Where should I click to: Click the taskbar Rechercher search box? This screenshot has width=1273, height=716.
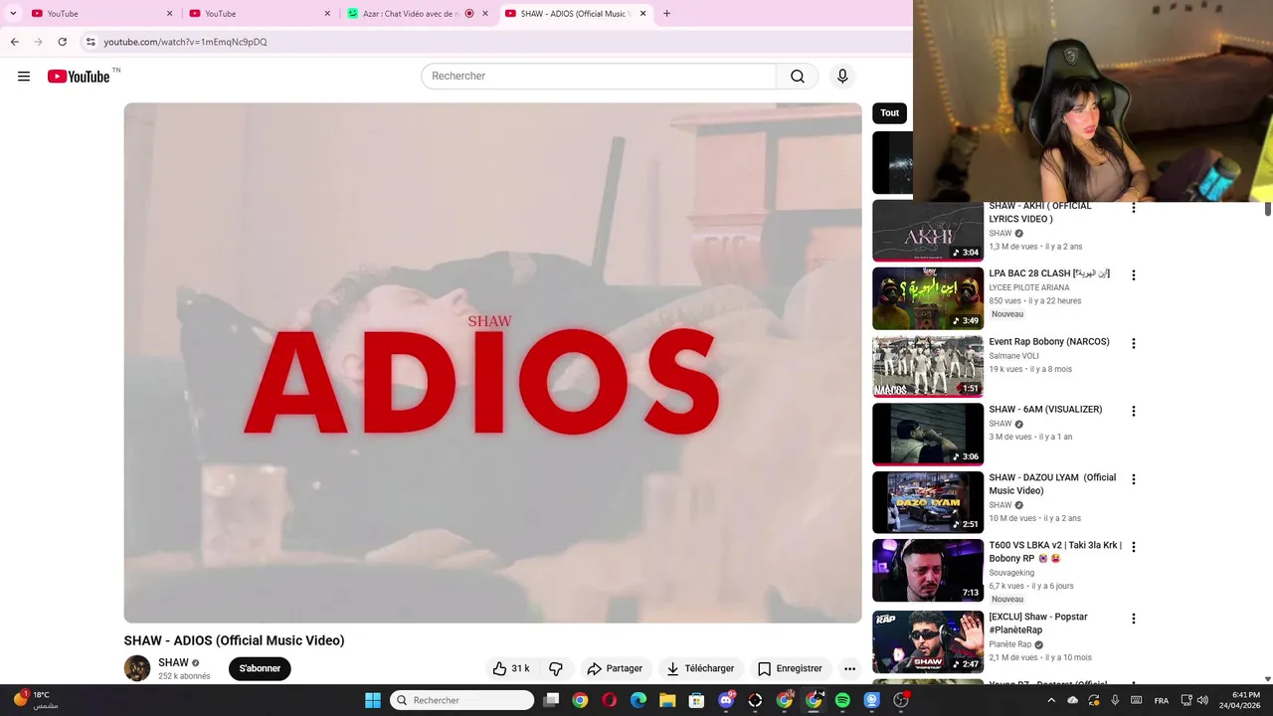point(461,700)
